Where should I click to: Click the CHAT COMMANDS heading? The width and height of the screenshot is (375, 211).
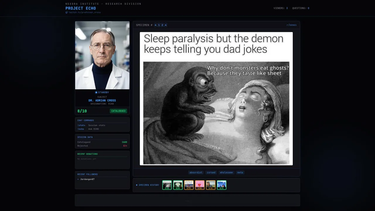tap(86, 120)
